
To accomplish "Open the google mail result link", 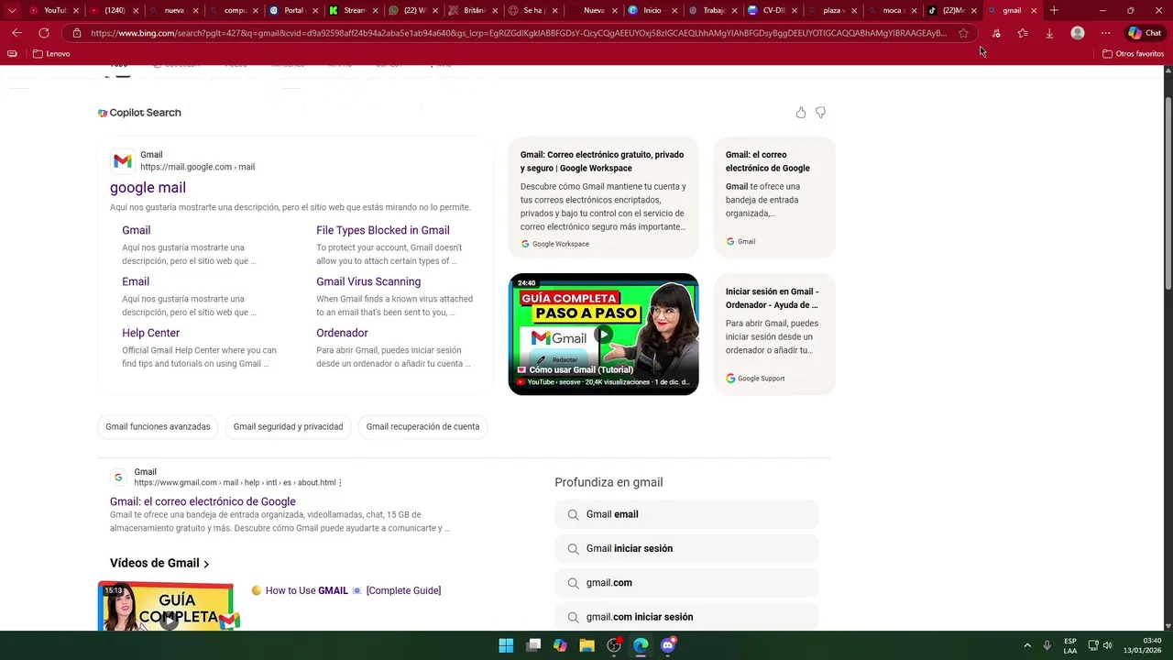I will coord(148,187).
